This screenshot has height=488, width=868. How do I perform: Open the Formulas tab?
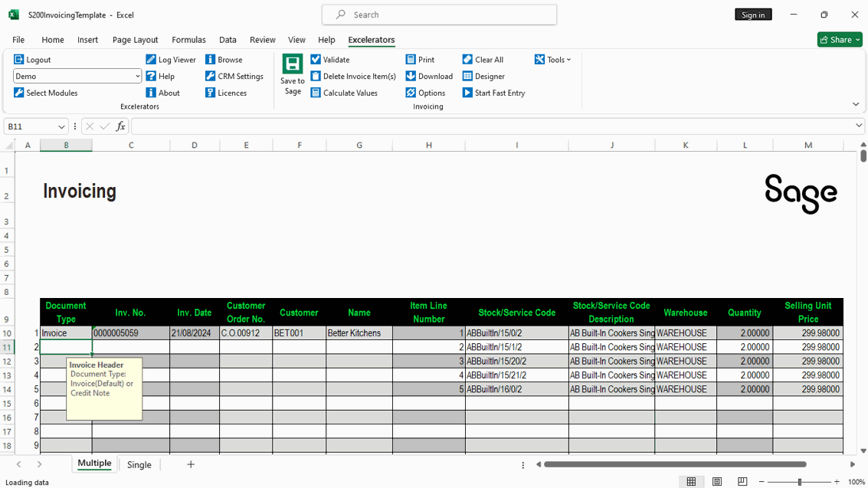coord(188,40)
